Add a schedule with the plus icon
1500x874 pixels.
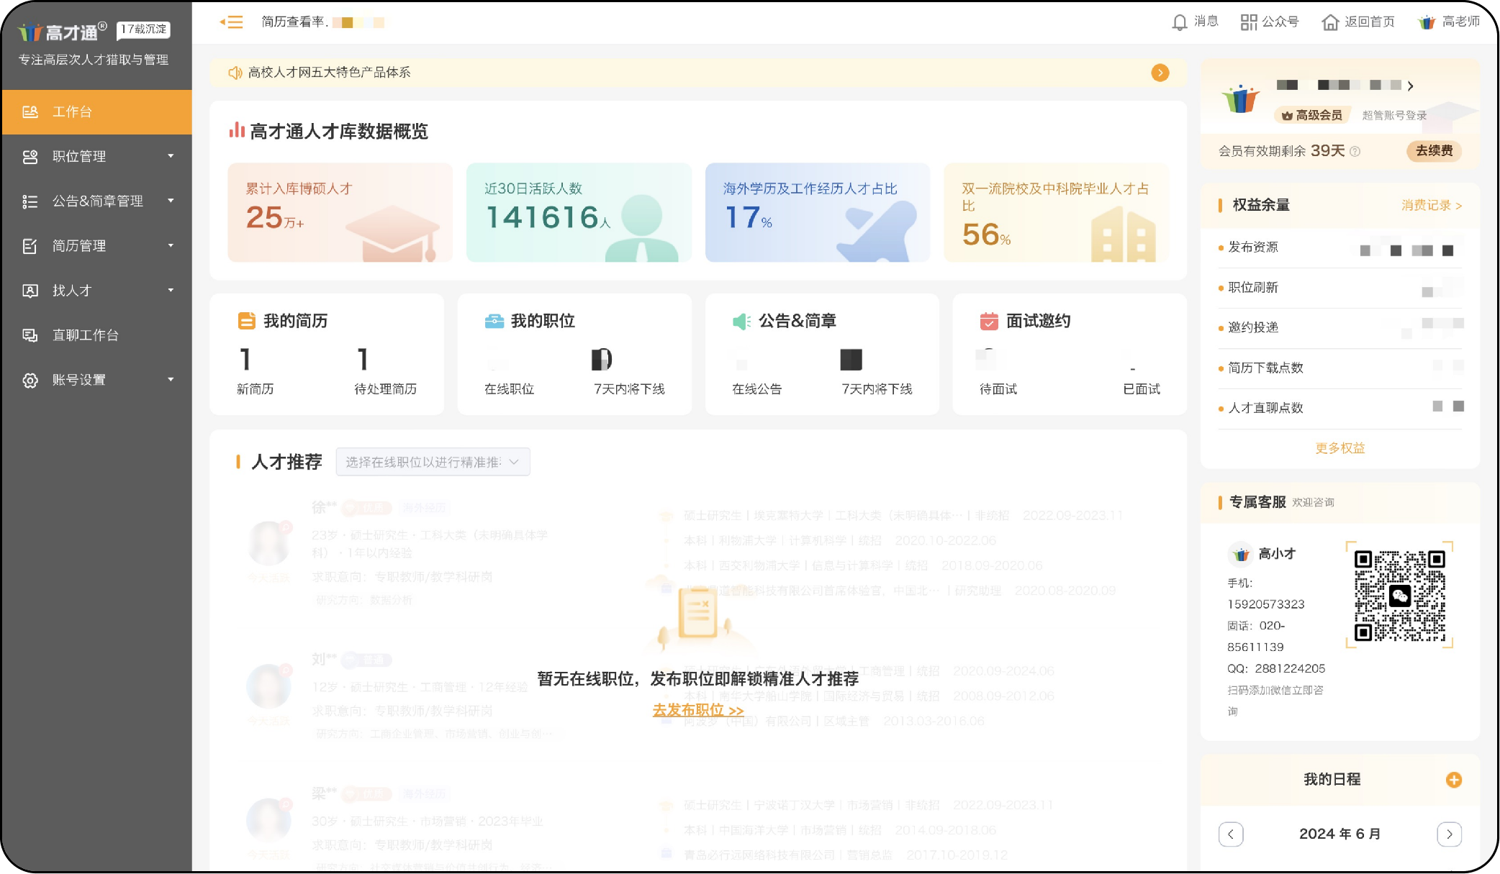click(x=1453, y=780)
